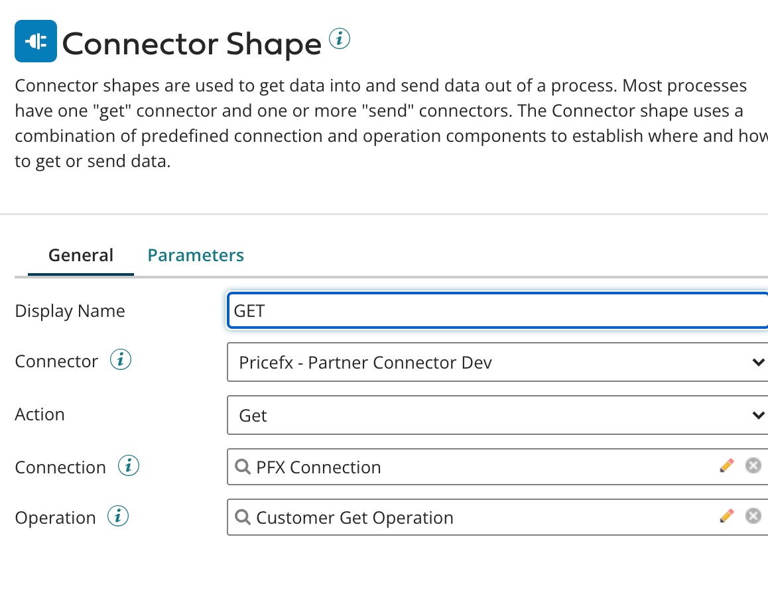Viewport: 768px width, 598px height.
Task: Open info tooltip beside Connector Shape title
Action: pyautogui.click(x=340, y=39)
